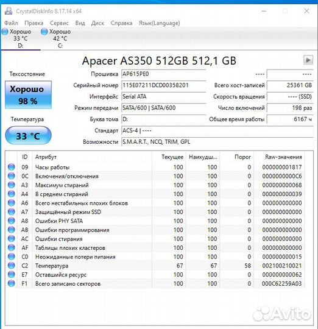Click status icon of row C0 Неожиданные потери питания
318x329 pixels.
click(x=12, y=256)
